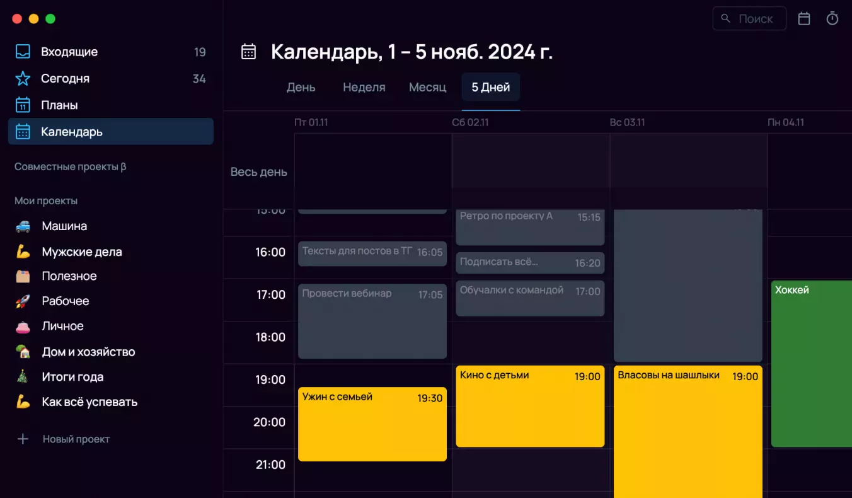Click the Сегодня star icon
This screenshot has width=852, height=498.
[x=23, y=78]
